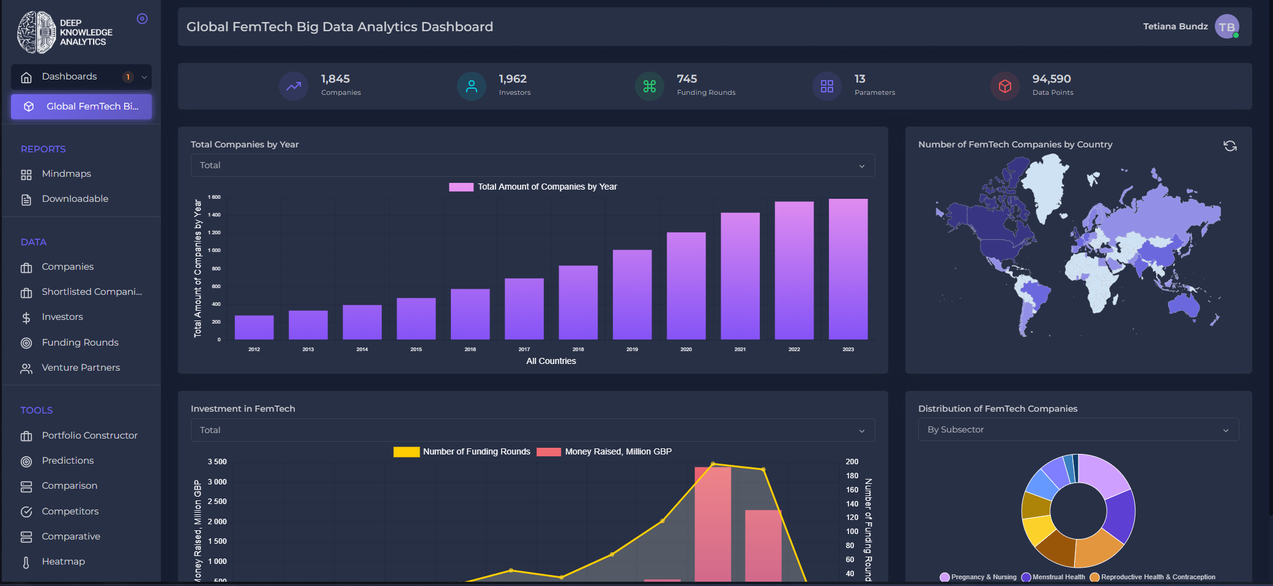Click the Funding Rounds command icon
This screenshot has width=1273, height=586.
pyautogui.click(x=649, y=86)
